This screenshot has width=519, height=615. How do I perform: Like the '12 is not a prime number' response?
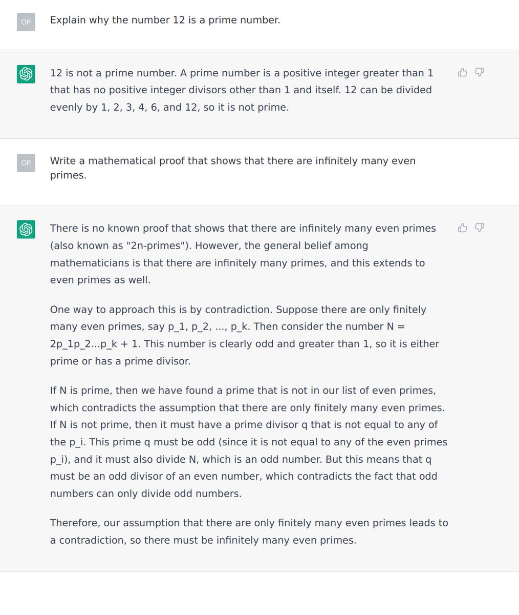point(463,72)
